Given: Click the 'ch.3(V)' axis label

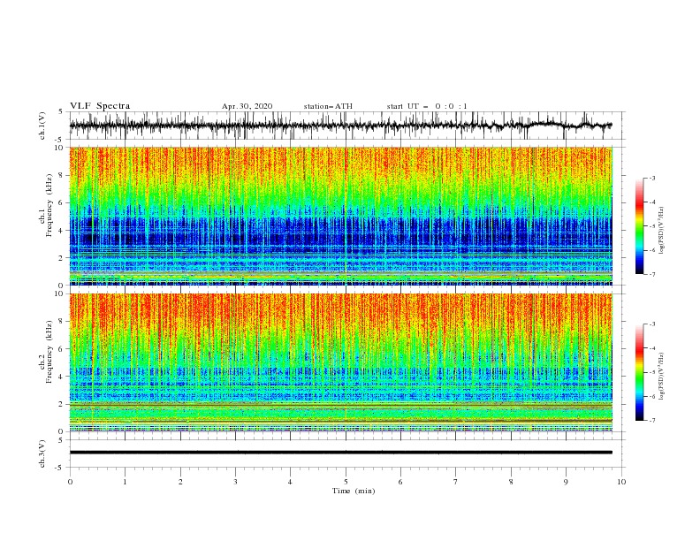Looking at the screenshot, I should 42,453.
